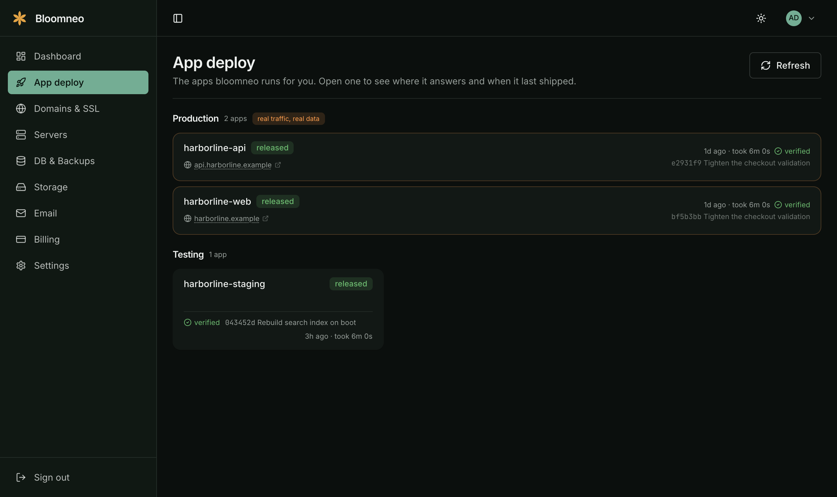Open the api.harborline.example link
The height and width of the screenshot is (497, 837).
tap(233, 165)
